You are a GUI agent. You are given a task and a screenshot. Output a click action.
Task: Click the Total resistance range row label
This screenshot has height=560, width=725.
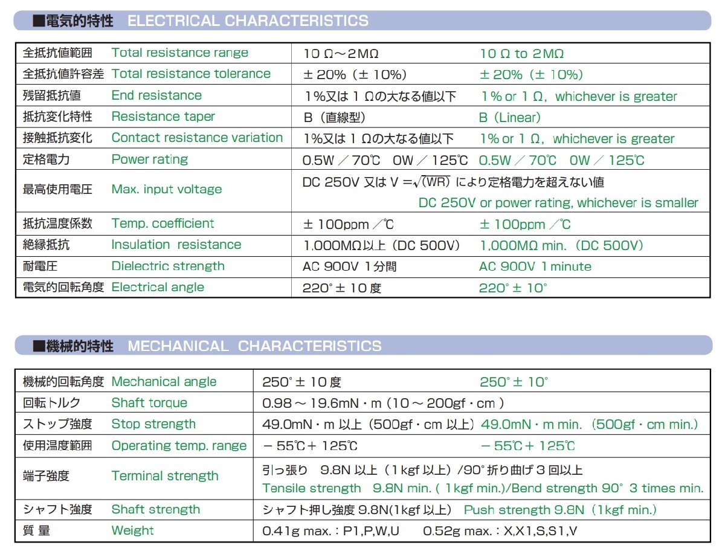(x=179, y=53)
